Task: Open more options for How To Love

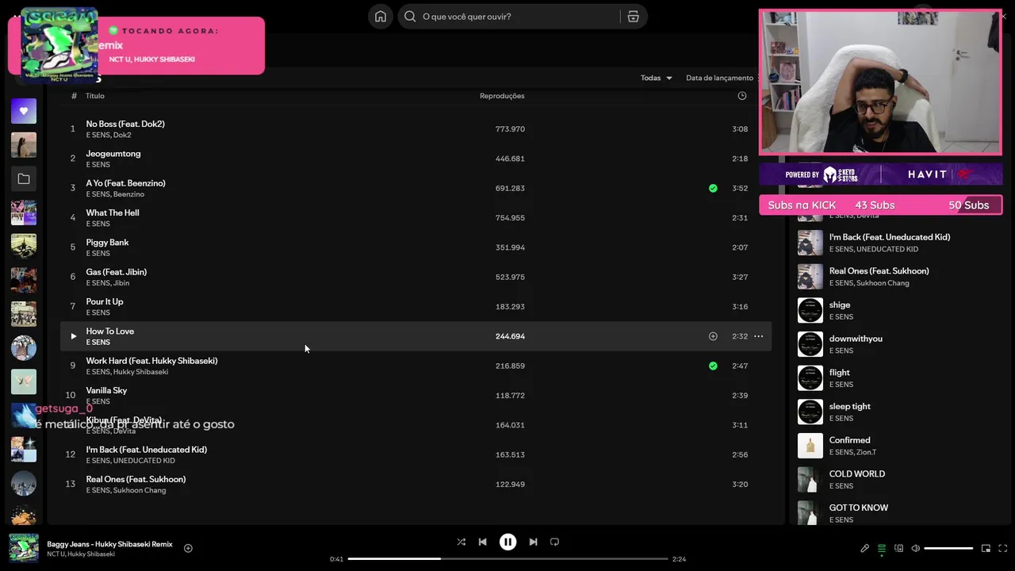Action: click(758, 336)
